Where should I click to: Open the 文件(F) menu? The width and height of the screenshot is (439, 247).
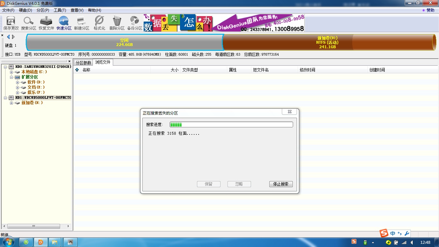(x=8, y=10)
